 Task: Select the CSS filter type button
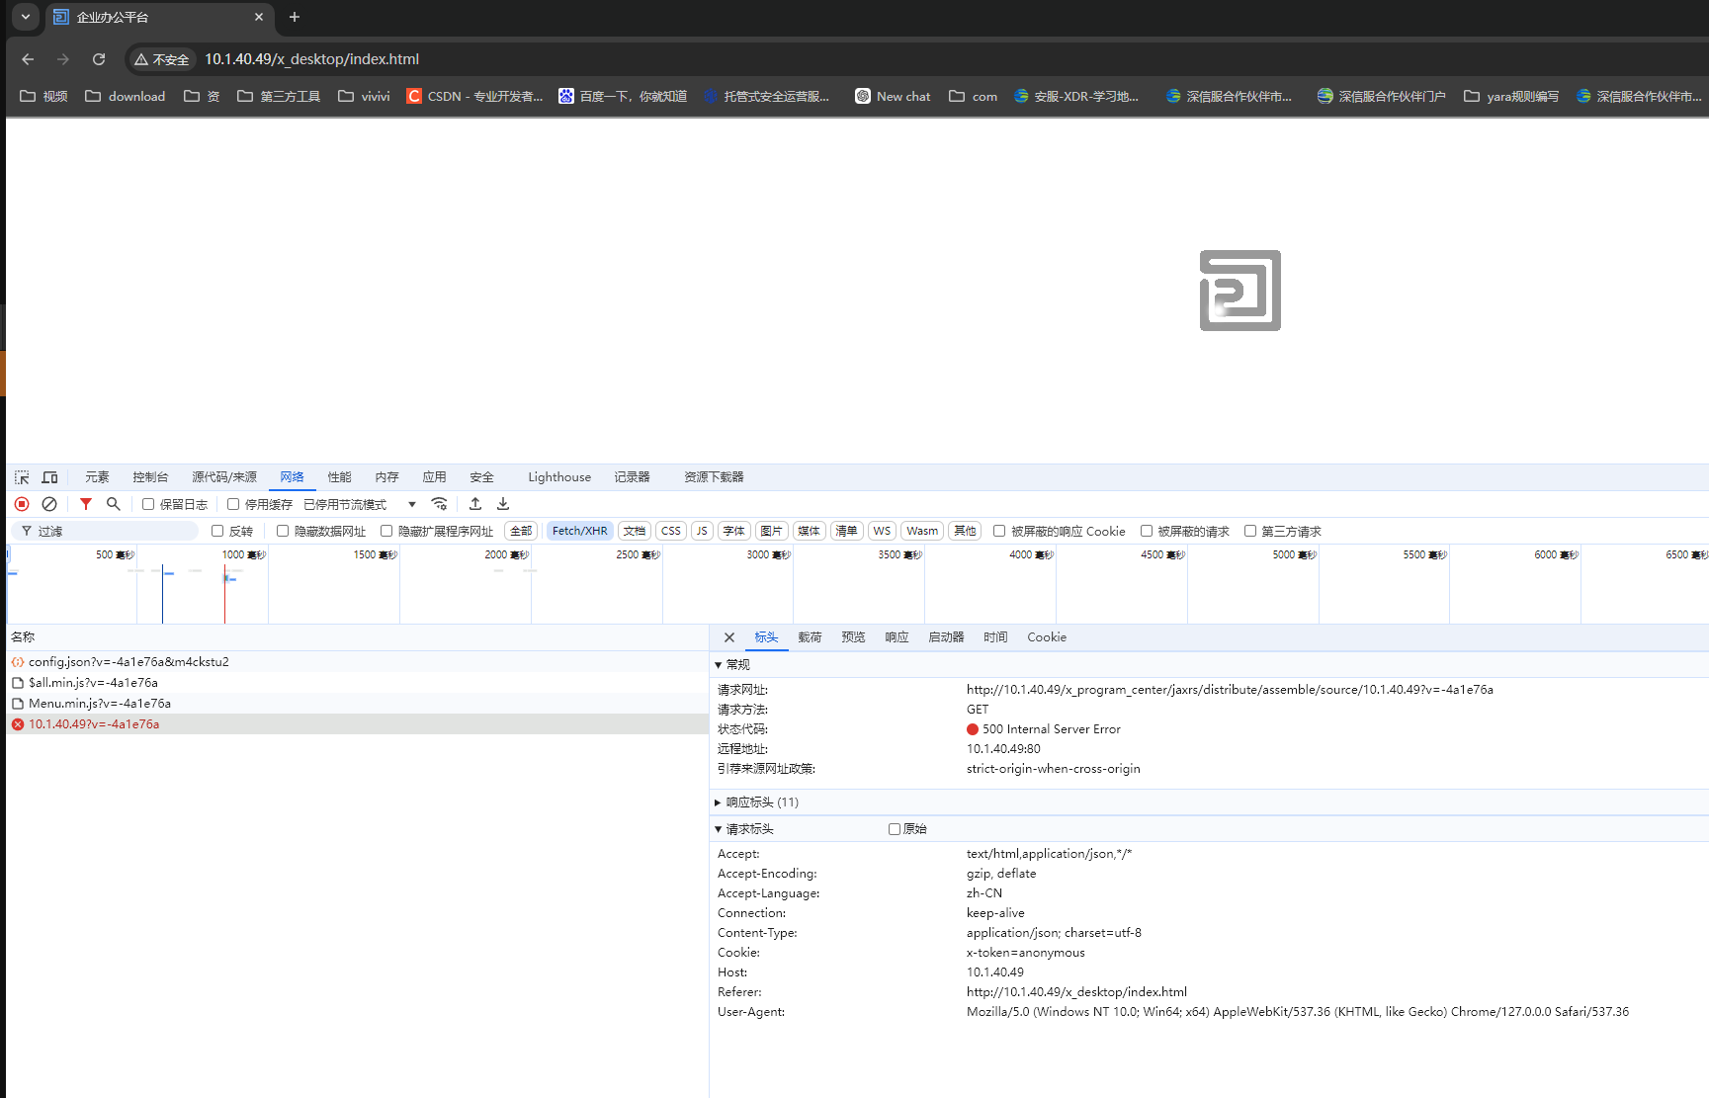671,531
